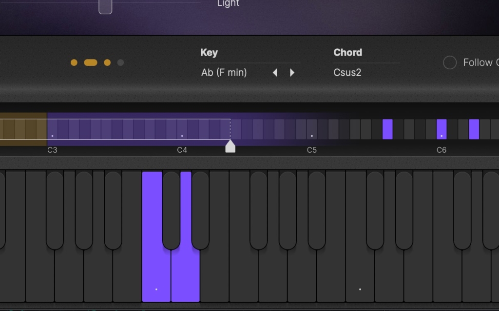Click the C5 key in the range strip

pos(312,129)
